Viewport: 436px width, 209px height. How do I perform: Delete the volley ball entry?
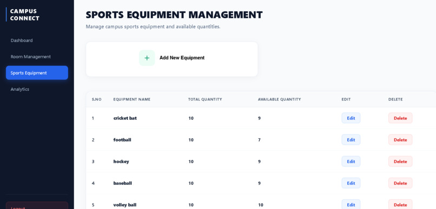click(x=400, y=205)
